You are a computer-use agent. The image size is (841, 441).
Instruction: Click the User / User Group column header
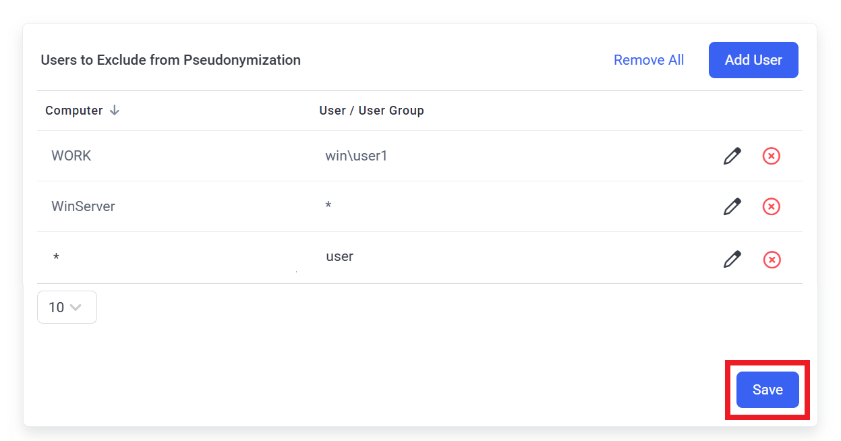[371, 111]
